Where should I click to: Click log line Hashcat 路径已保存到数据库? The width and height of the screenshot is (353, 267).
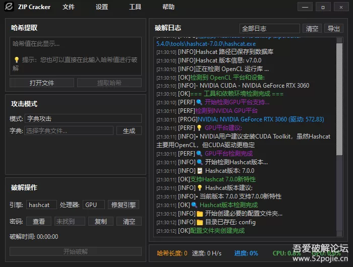coord(215,52)
